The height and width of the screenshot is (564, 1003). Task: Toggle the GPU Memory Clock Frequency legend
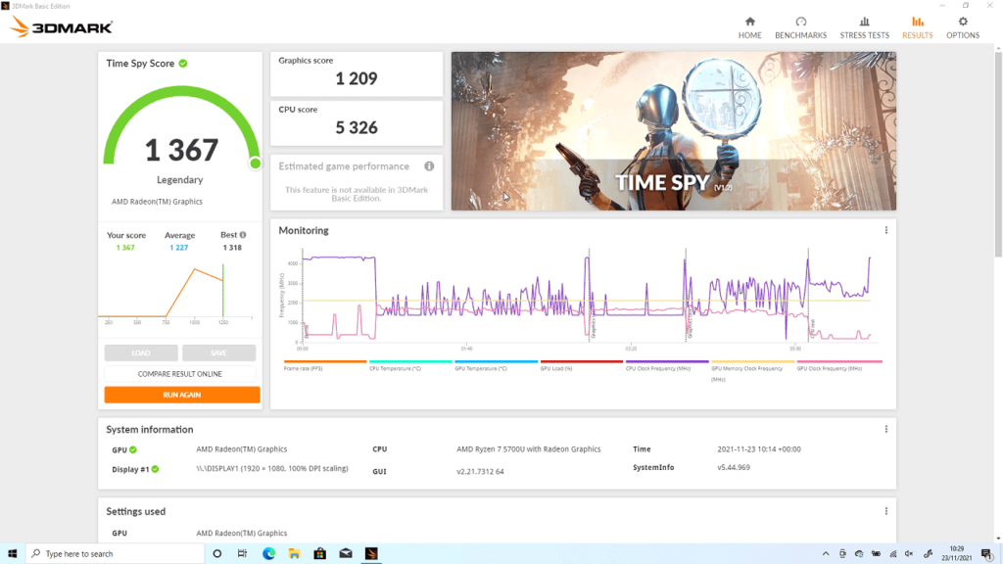753,371
